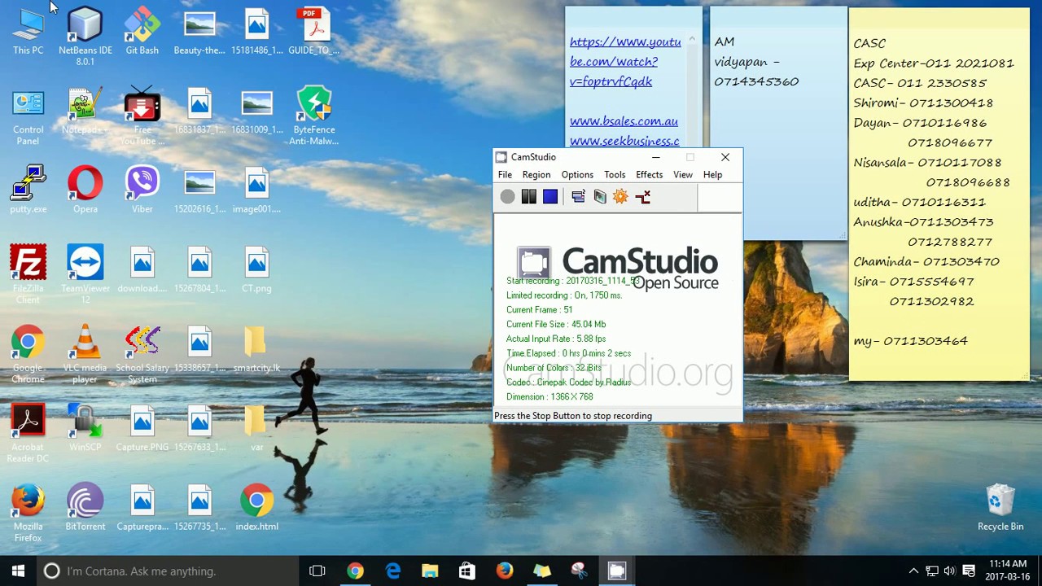Screen dimensions: 1042x586
Task: Open CamStudio Options menu
Action: 577,175
